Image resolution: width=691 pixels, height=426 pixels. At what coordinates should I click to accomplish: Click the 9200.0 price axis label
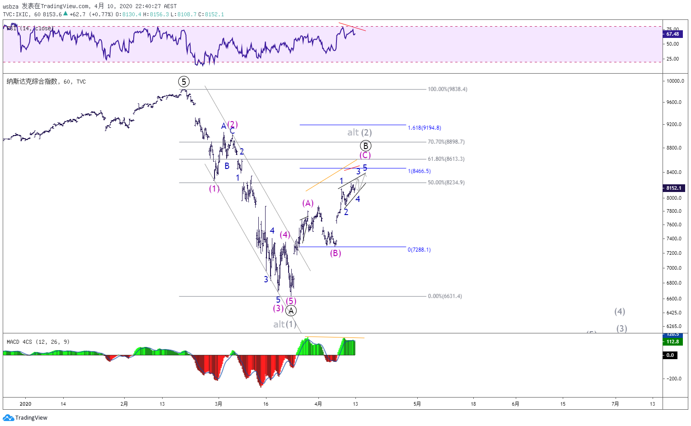click(674, 124)
